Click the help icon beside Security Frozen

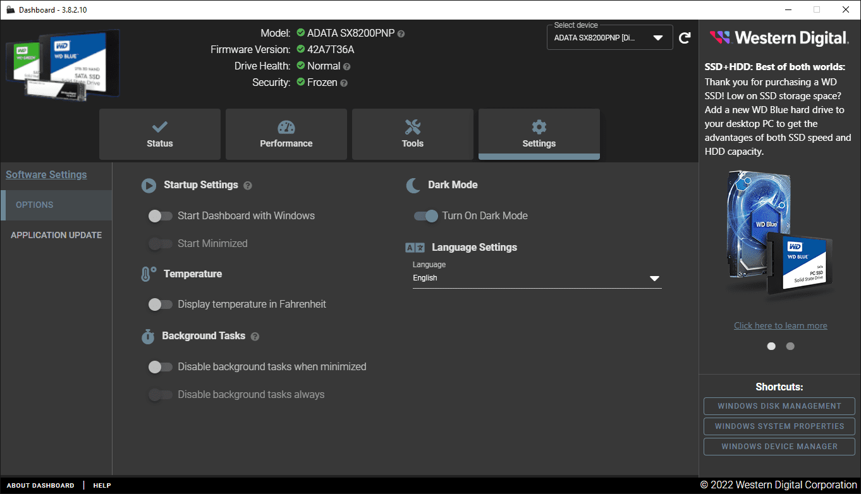pyautogui.click(x=344, y=83)
